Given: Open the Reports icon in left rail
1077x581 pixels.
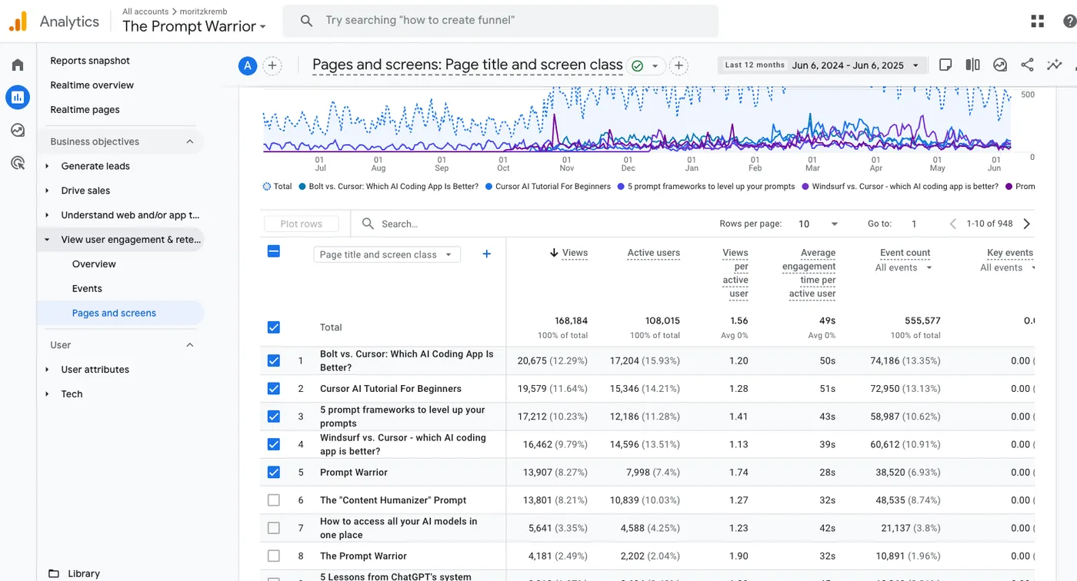Looking at the screenshot, I should pos(18,97).
